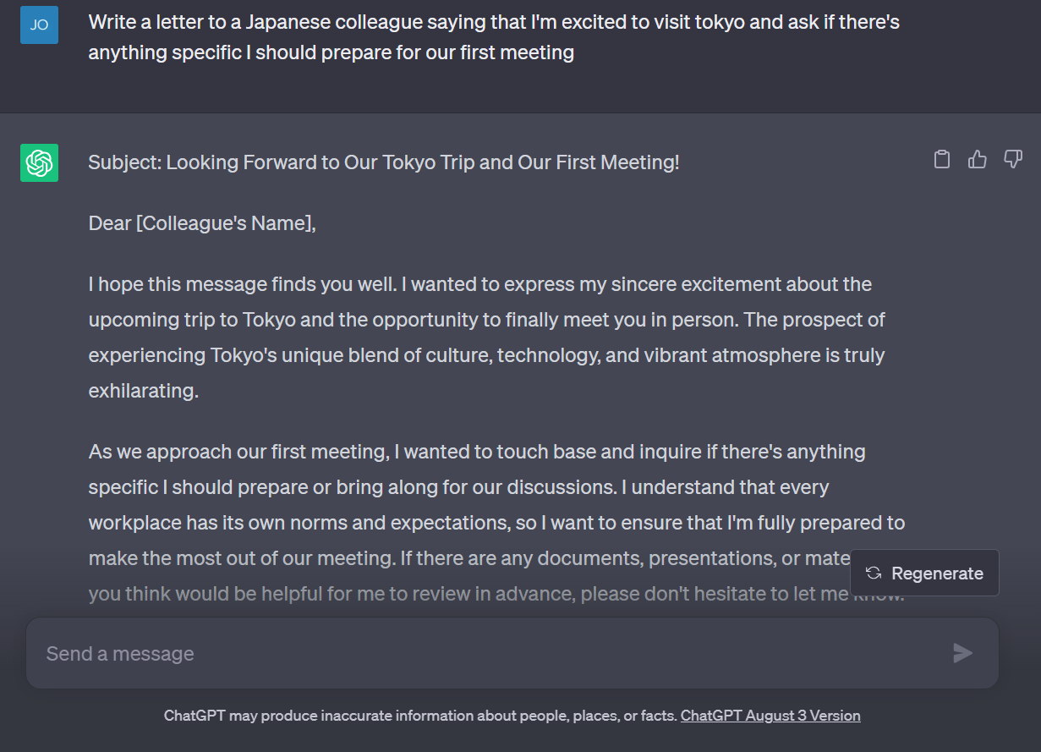Click the circular arrows icon beside Regenerate
The width and height of the screenshot is (1041, 752).
pyautogui.click(x=874, y=574)
